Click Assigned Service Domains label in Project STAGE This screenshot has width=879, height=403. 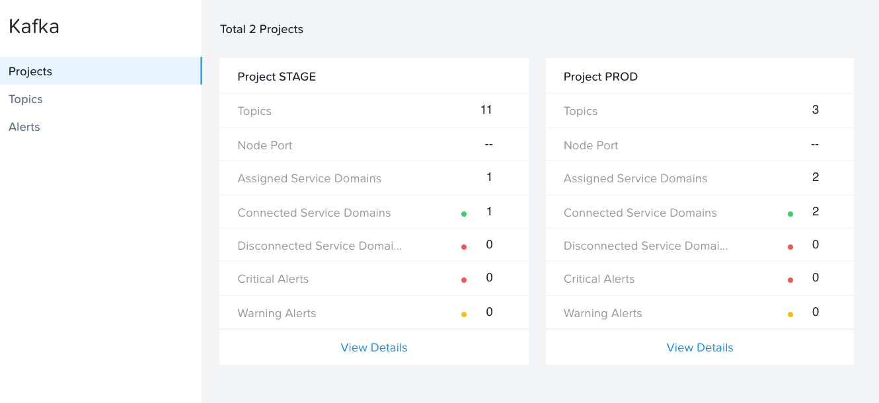point(309,178)
